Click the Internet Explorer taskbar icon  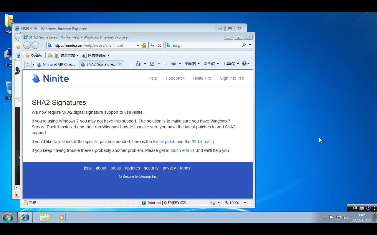click(x=25, y=218)
